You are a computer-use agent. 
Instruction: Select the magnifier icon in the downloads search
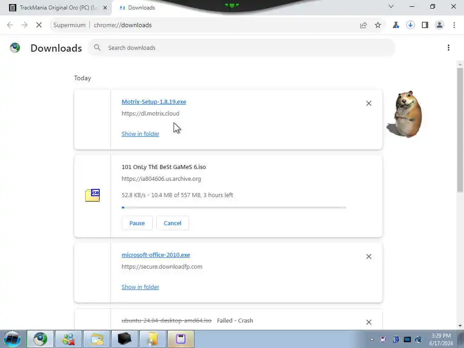[x=97, y=47]
